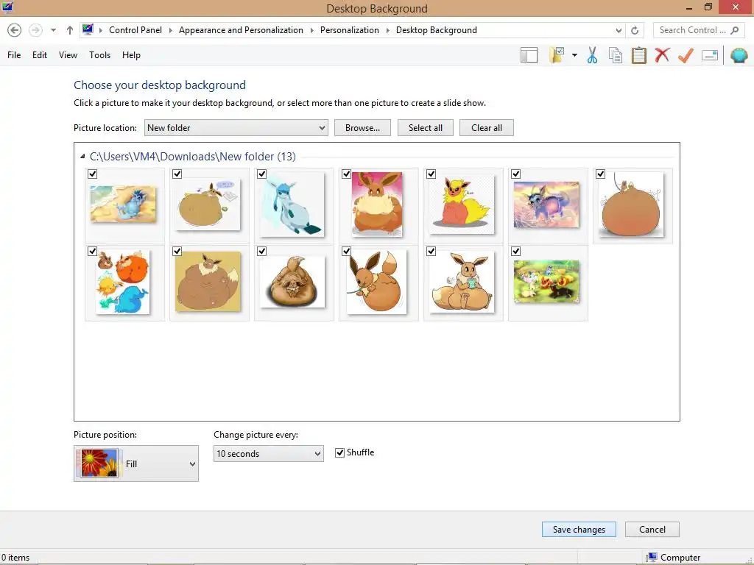
Task: Expand the breadcrumb arrow after Personalization
Action: (x=387, y=30)
